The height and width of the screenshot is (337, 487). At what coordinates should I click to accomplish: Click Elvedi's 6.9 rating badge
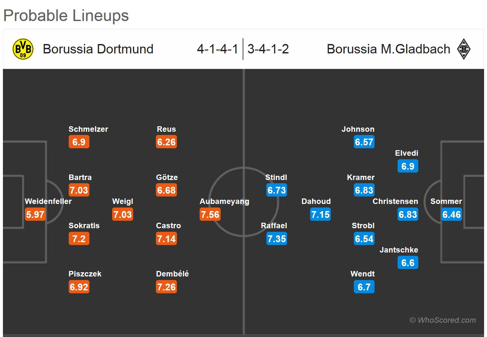(408, 166)
